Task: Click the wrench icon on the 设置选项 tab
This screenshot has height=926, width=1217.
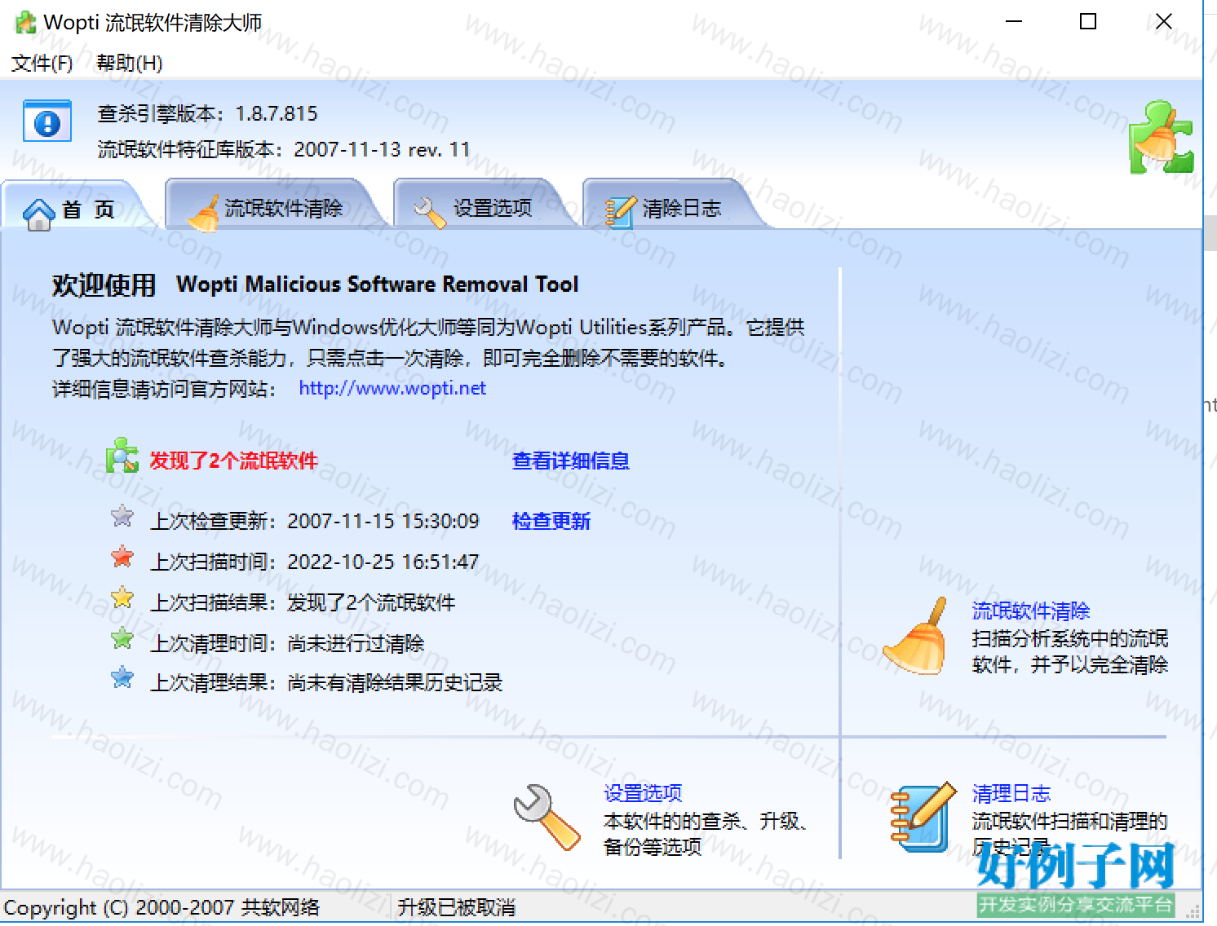Action: [430, 212]
